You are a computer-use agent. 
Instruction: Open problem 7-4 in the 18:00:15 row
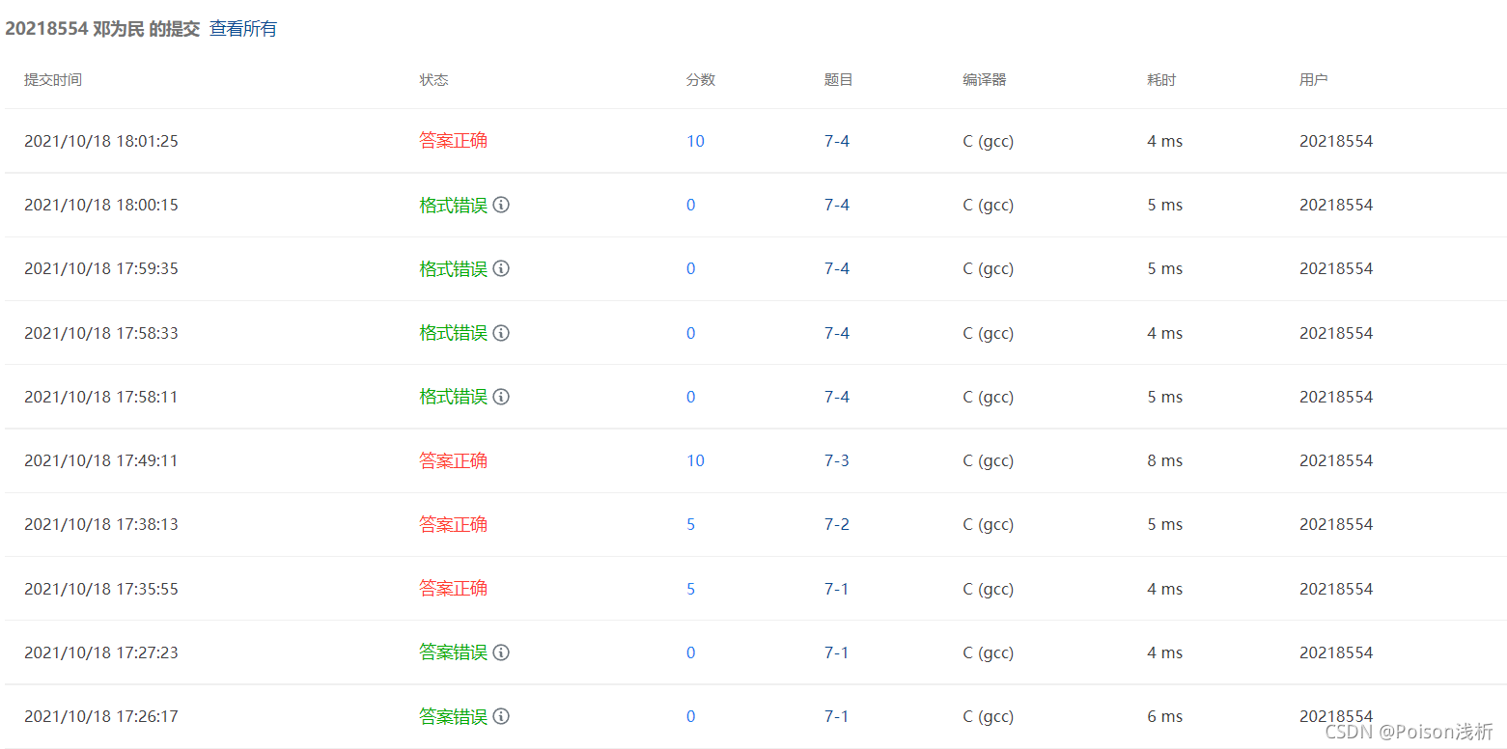[x=837, y=205]
